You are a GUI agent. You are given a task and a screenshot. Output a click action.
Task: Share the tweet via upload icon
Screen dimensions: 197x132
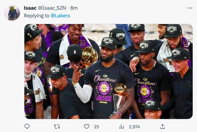[163, 126]
